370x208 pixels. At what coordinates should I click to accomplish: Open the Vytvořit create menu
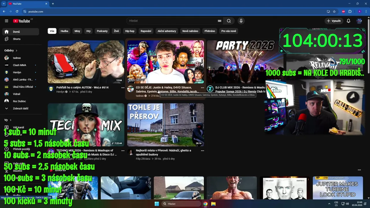coord(334,21)
